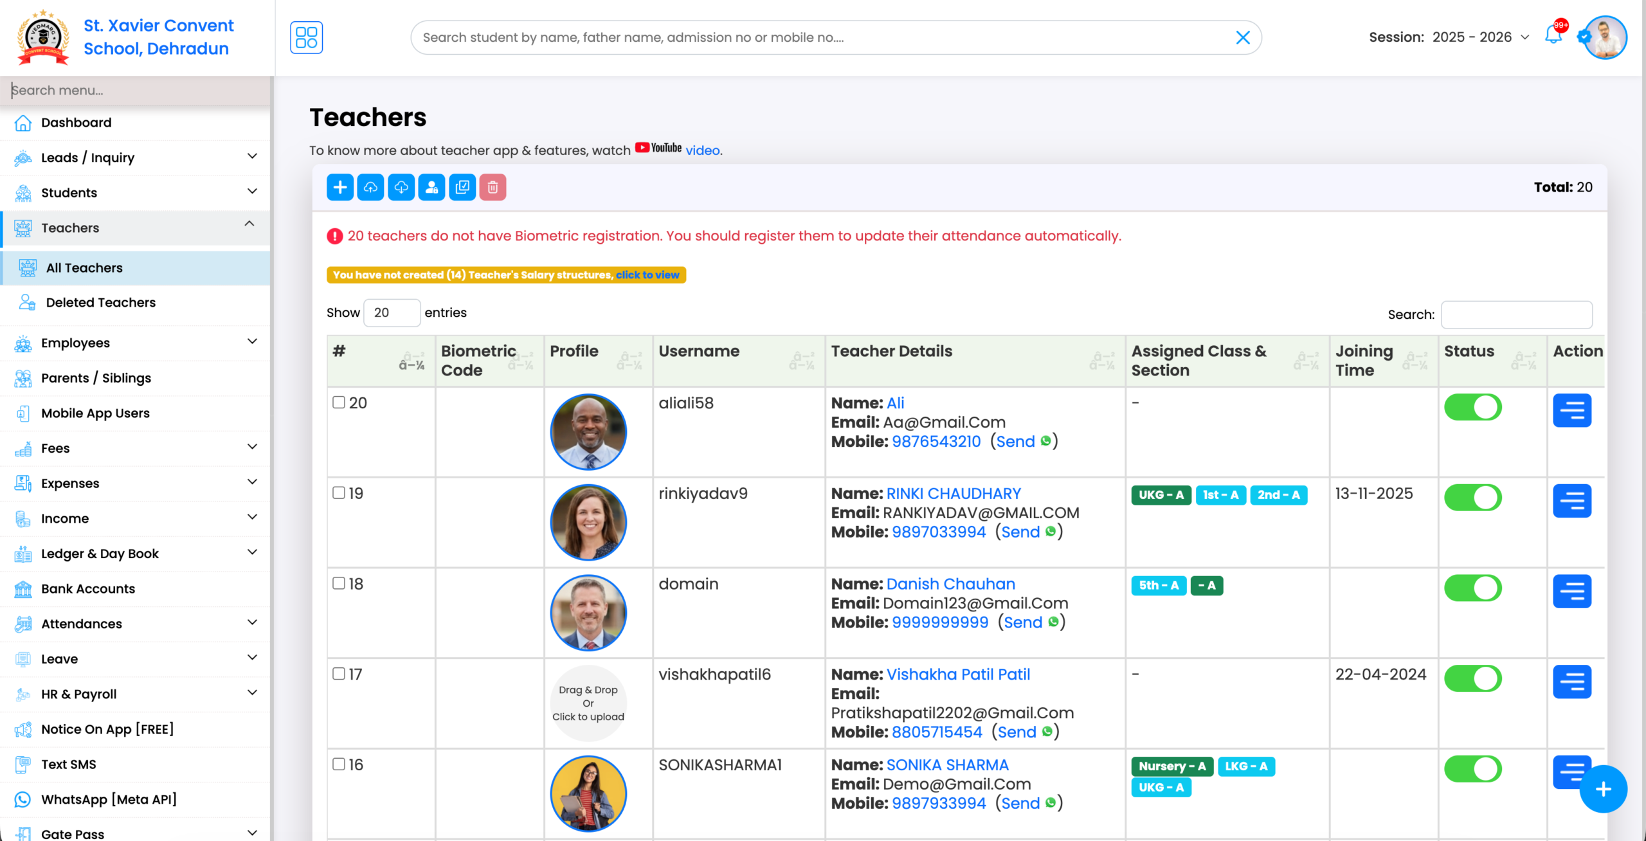Click the bulk select copy-check icon
Screen dimensions: 1646x841
(x=462, y=187)
